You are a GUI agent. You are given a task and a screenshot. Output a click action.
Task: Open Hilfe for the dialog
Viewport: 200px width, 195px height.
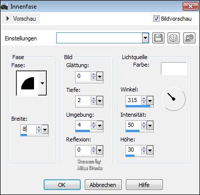click(144, 185)
